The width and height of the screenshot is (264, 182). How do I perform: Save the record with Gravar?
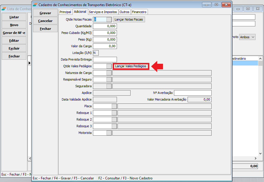[45, 13]
